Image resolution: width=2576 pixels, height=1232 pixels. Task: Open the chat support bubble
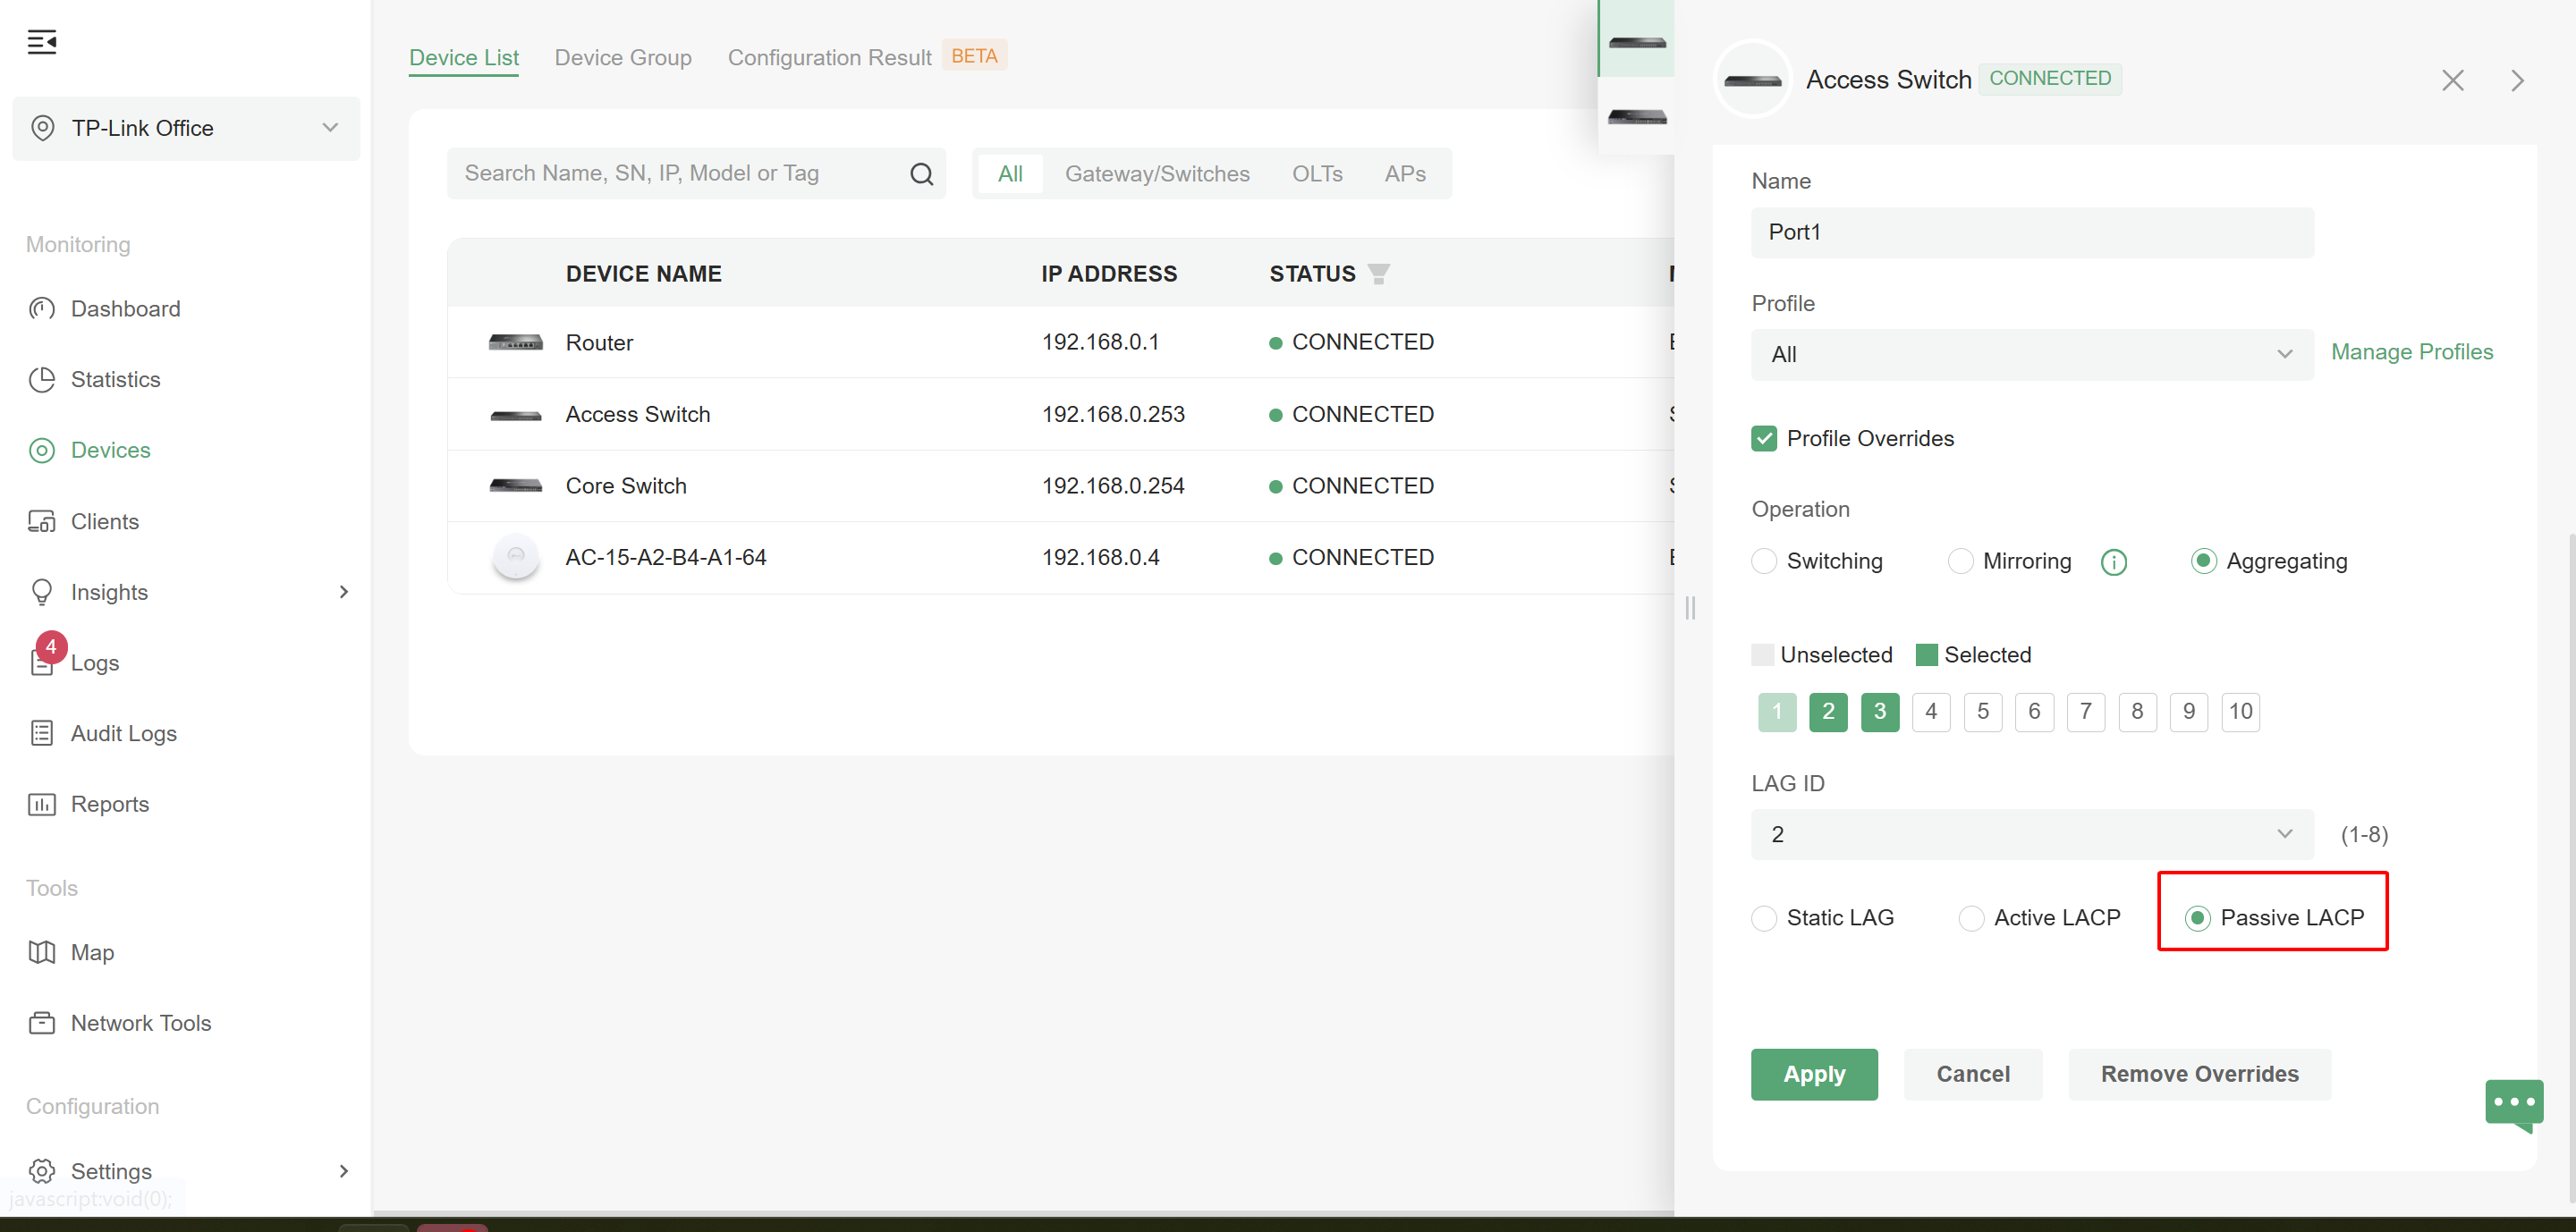2514,1105
